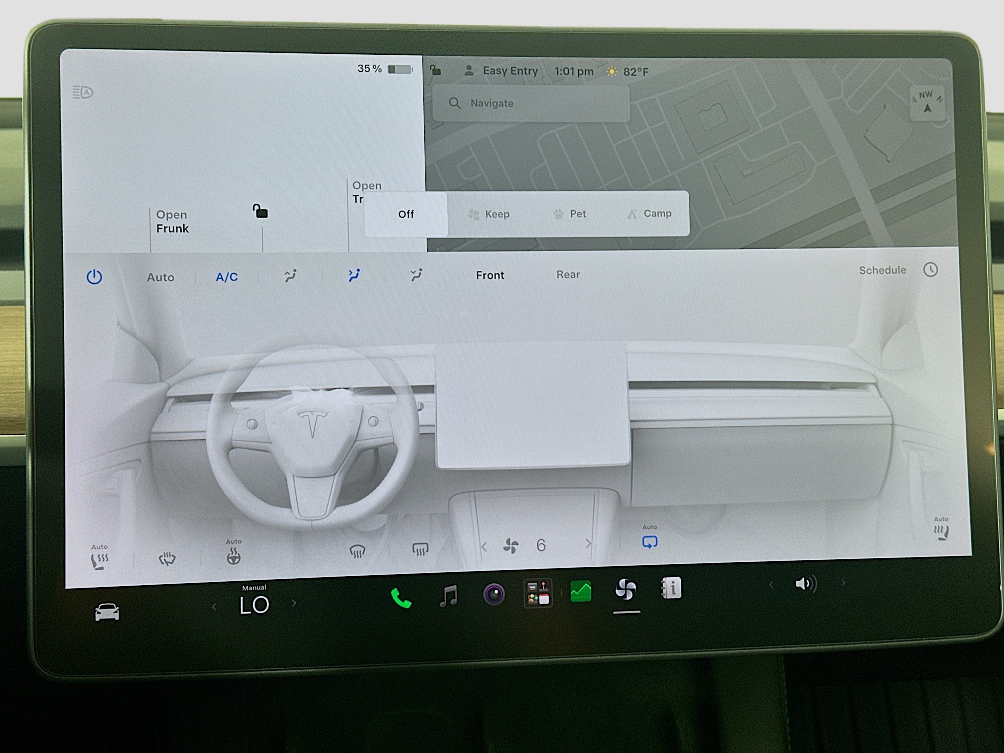Toggle heated steering wheel icon
The height and width of the screenshot is (753, 1004).
234,552
